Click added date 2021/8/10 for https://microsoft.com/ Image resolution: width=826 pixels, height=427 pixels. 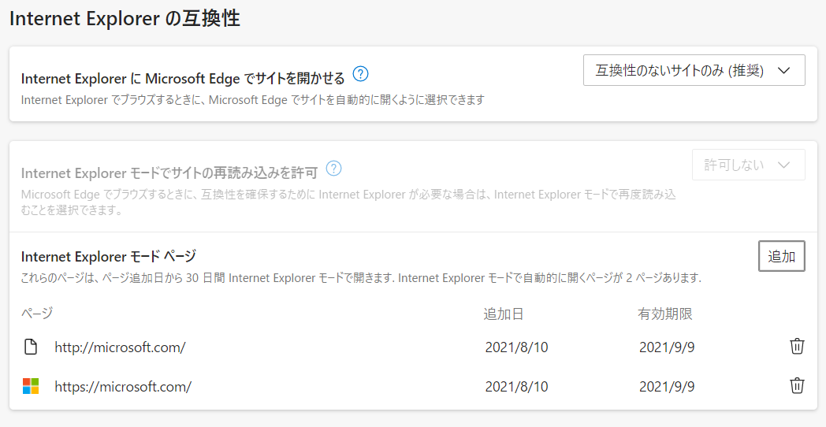516,387
